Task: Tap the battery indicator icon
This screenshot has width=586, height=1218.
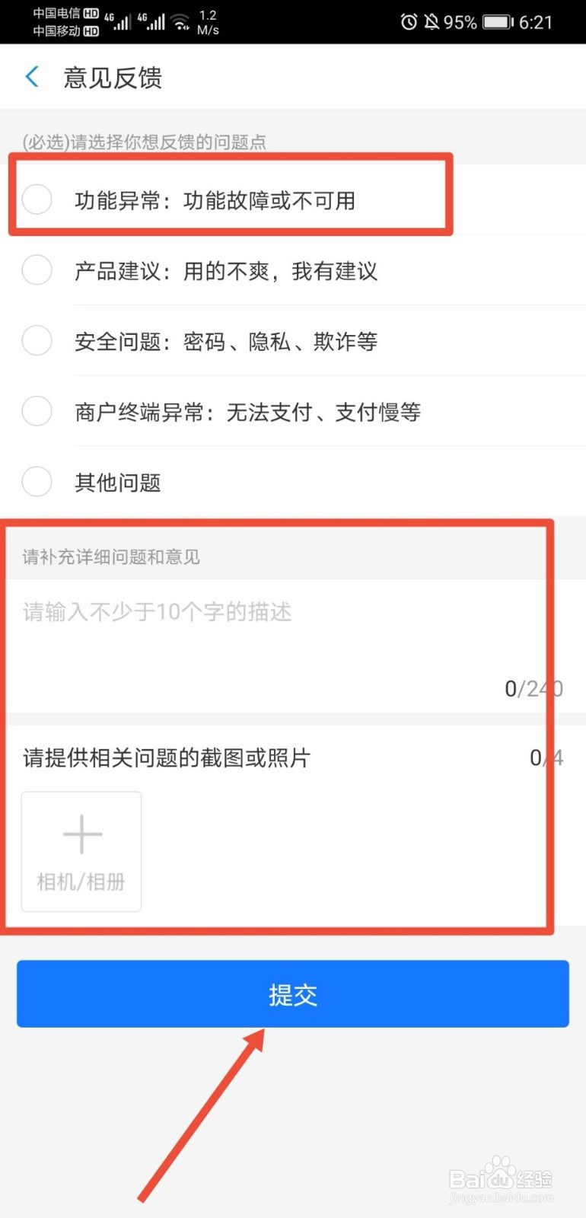Action: 498,22
